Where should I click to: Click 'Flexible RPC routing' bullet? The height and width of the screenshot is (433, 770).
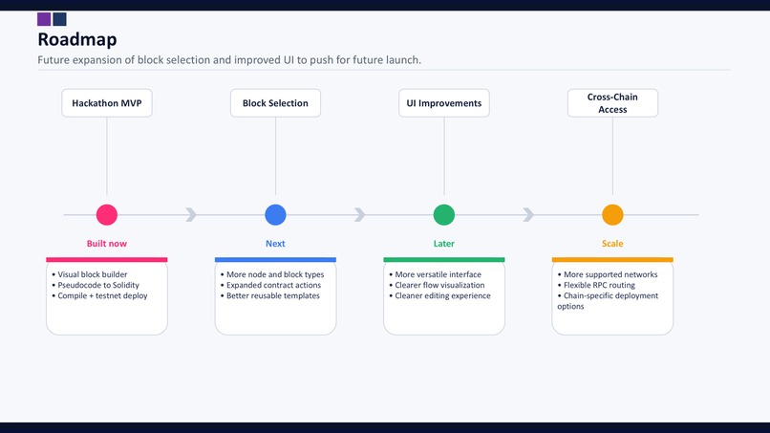click(596, 285)
